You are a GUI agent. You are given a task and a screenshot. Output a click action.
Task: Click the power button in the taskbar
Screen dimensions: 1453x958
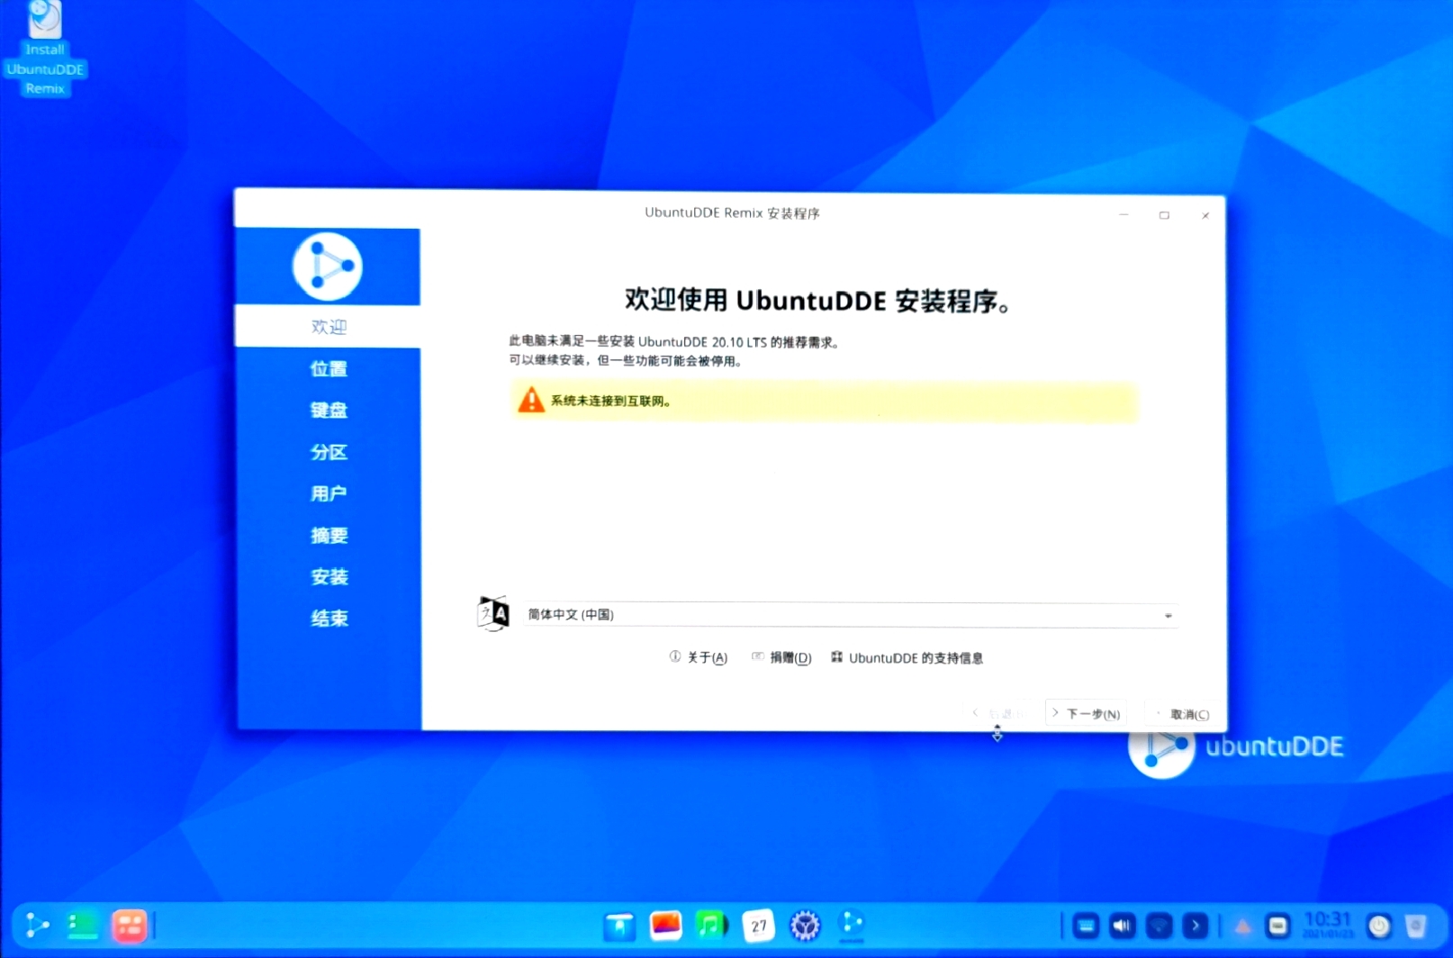click(1379, 926)
